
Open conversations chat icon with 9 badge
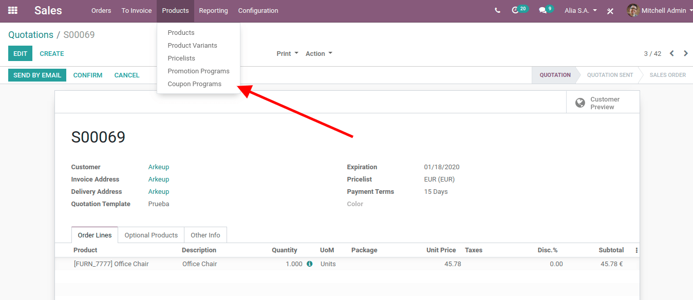click(x=546, y=10)
